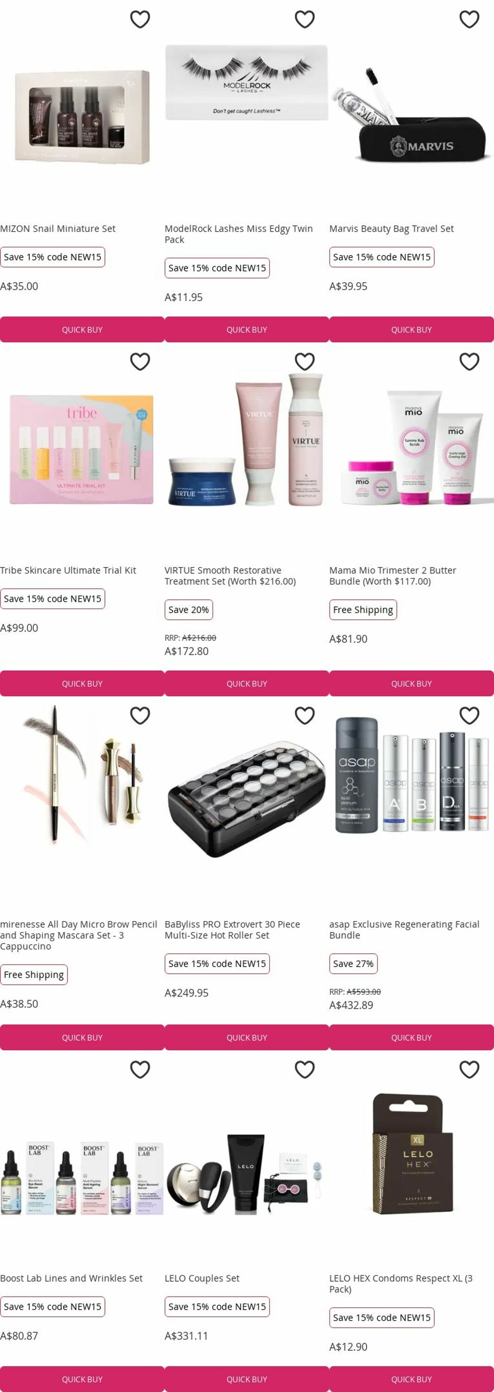
Task: Heart the Boost Lab Lines and Wrinkles Set
Action: (x=140, y=1070)
